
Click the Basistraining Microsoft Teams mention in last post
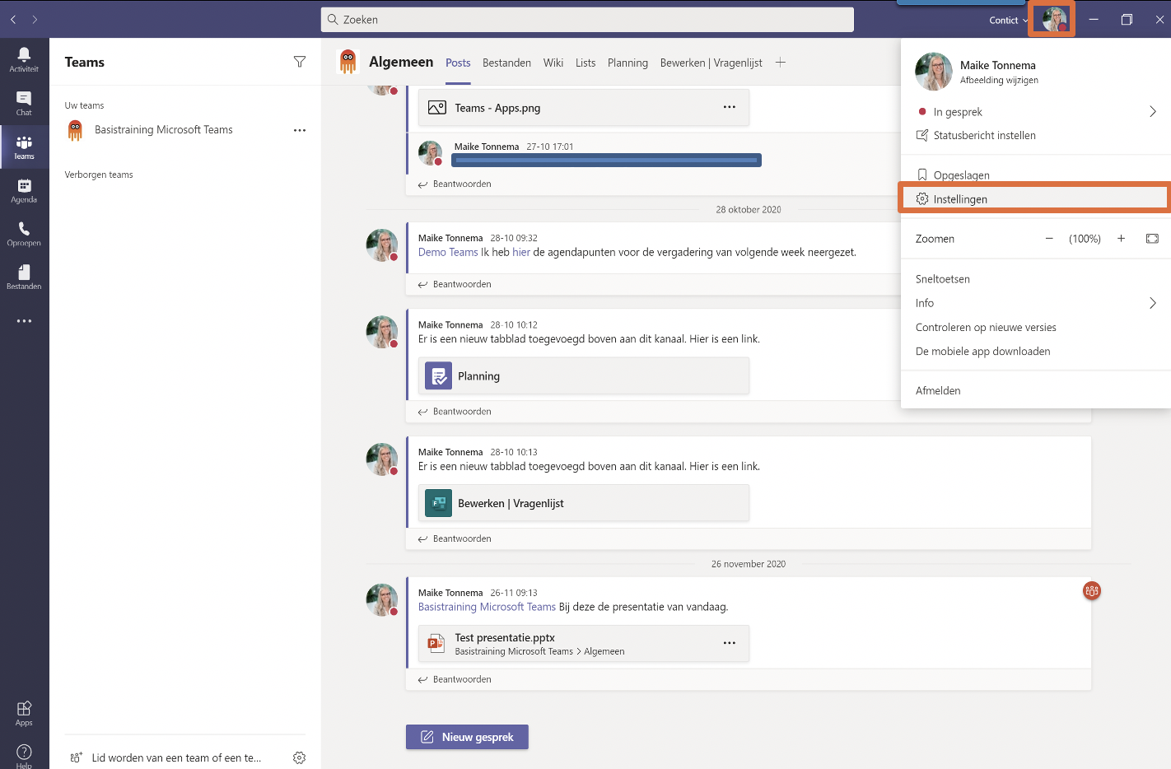coord(487,607)
